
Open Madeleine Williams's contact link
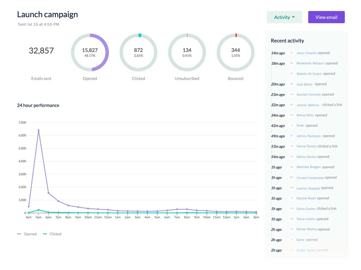(310, 64)
